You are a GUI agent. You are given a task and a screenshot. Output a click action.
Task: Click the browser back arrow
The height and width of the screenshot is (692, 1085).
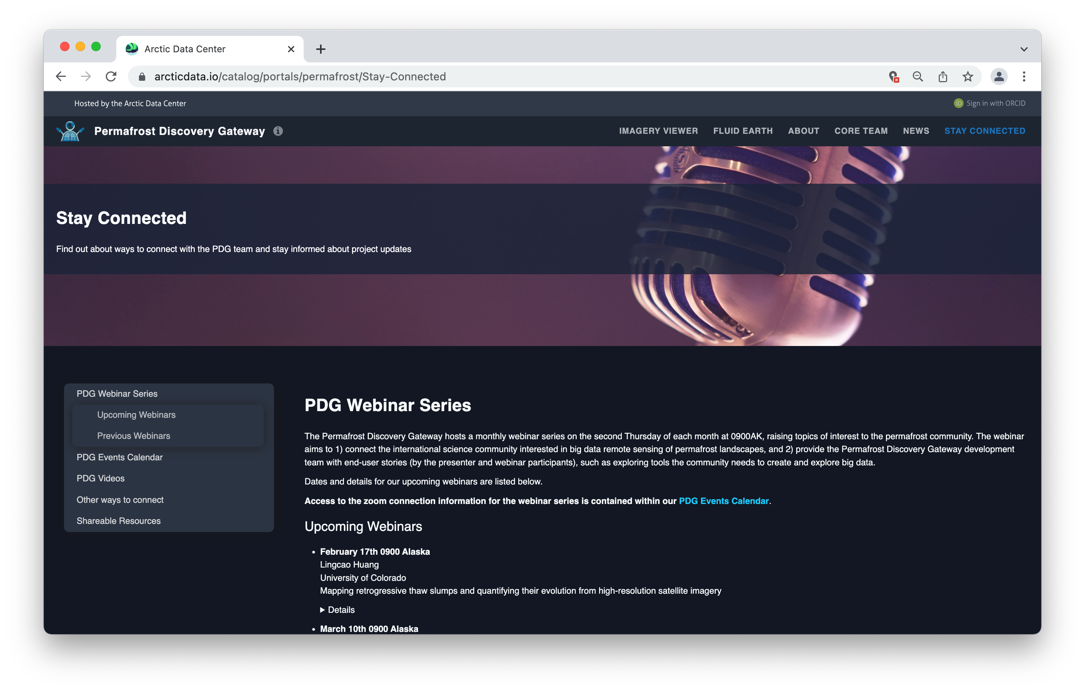(x=61, y=76)
